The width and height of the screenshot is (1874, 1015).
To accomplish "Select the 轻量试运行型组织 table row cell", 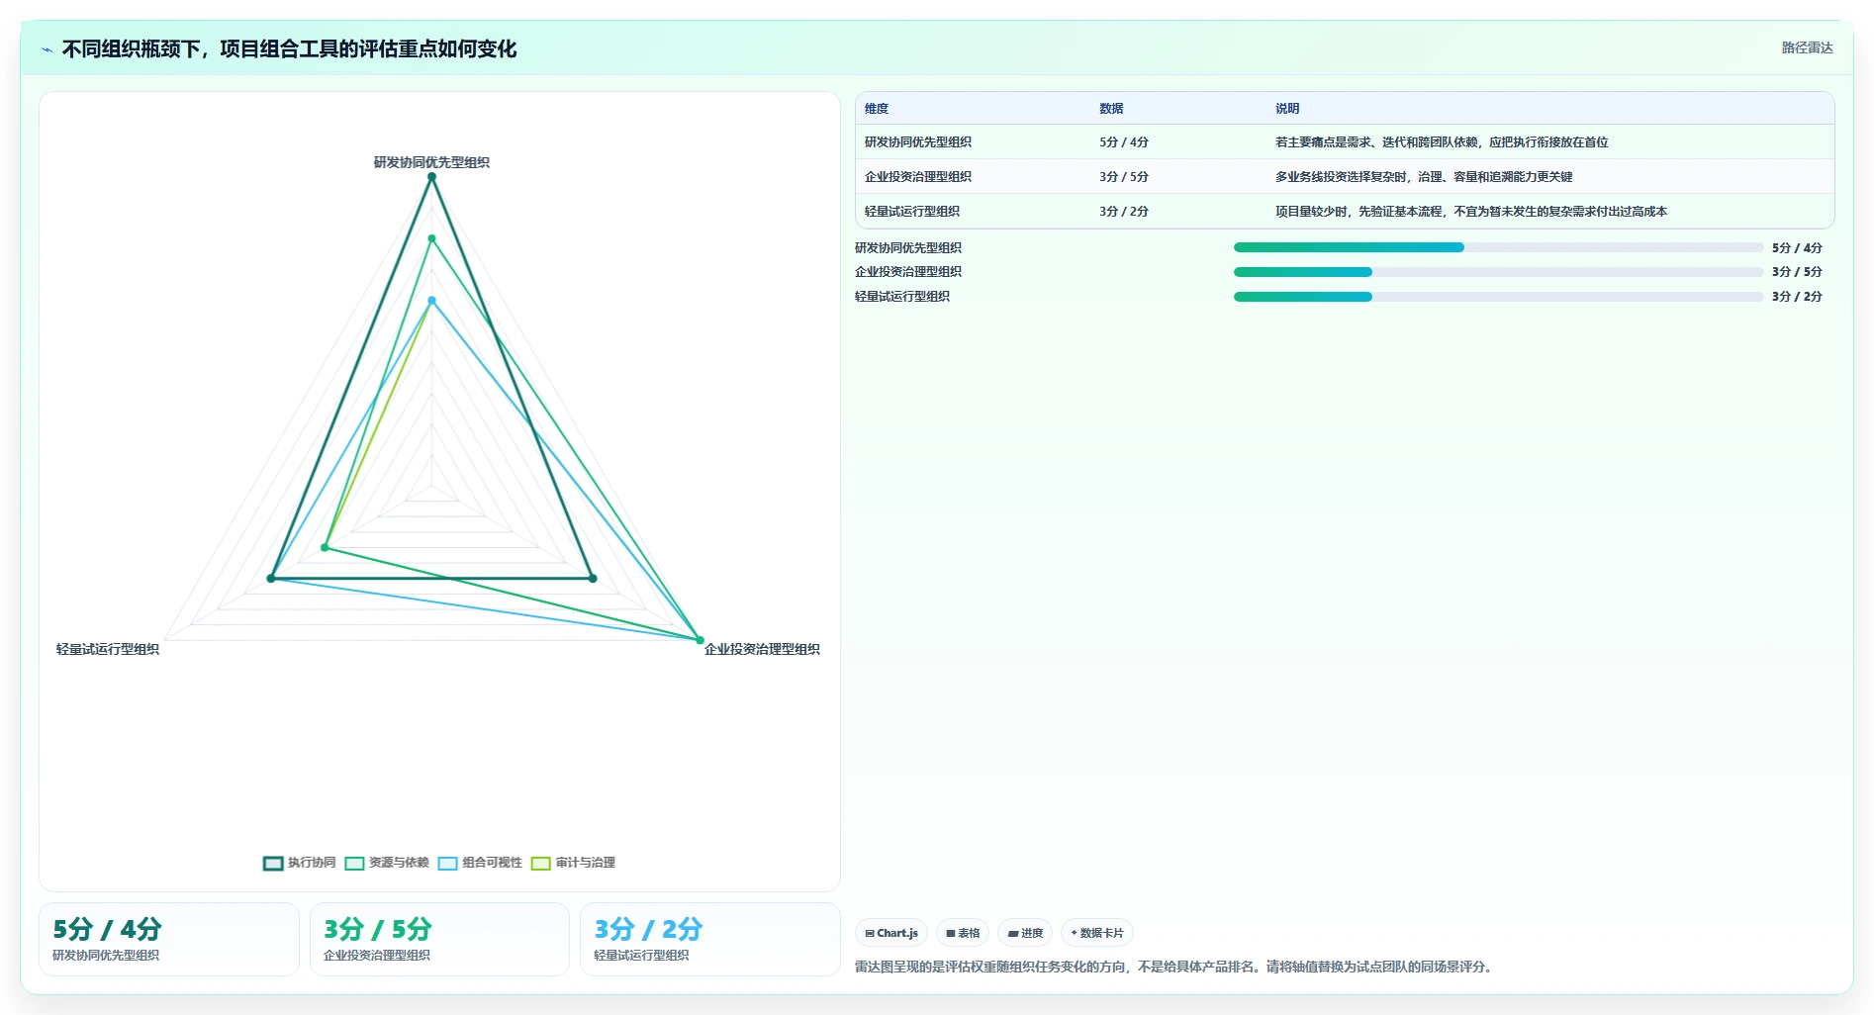I will tap(912, 212).
